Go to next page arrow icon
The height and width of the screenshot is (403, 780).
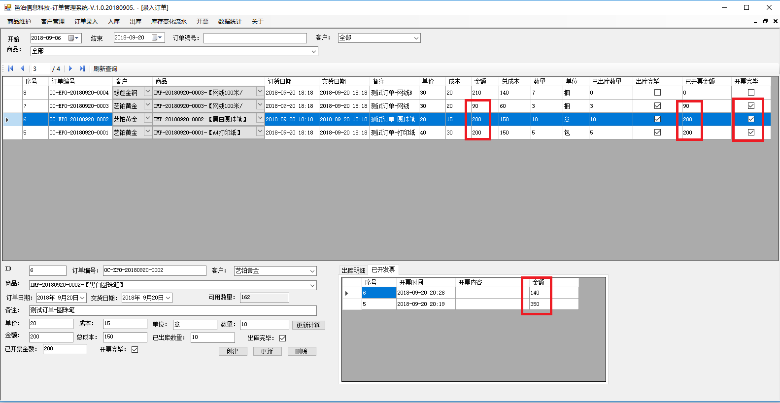click(x=70, y=68)
